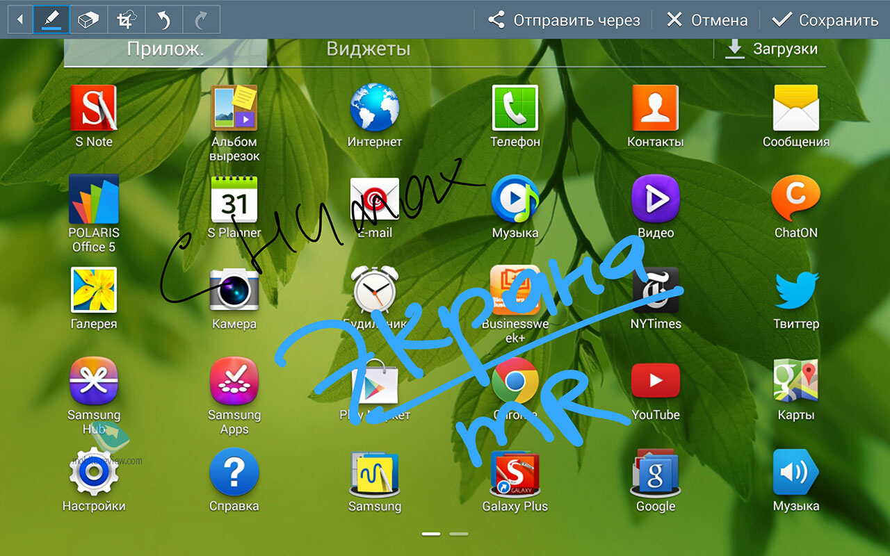
Task: Open the 'Сообщения' messages app
Action: (x=796, y=116)
